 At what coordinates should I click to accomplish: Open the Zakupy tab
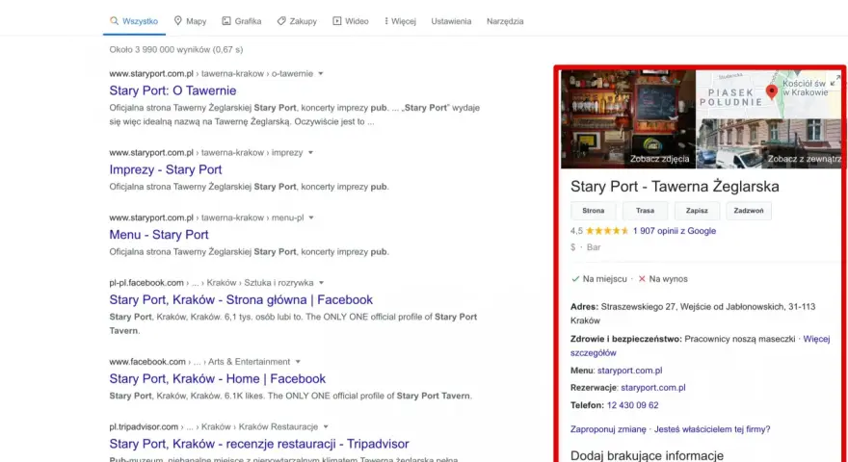[x=297, y=21]
